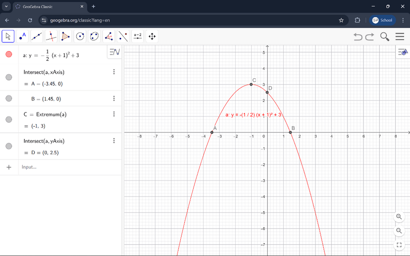The width and height of the screenshot is (410, 256).
Task: Open options menu for Intersect(a, yAxis)
Action: pos(114,141)
